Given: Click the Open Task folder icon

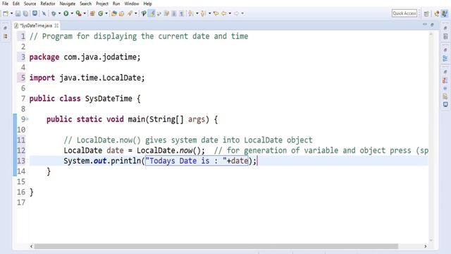Looking at the screenshot, I should (x=121, y=13).
